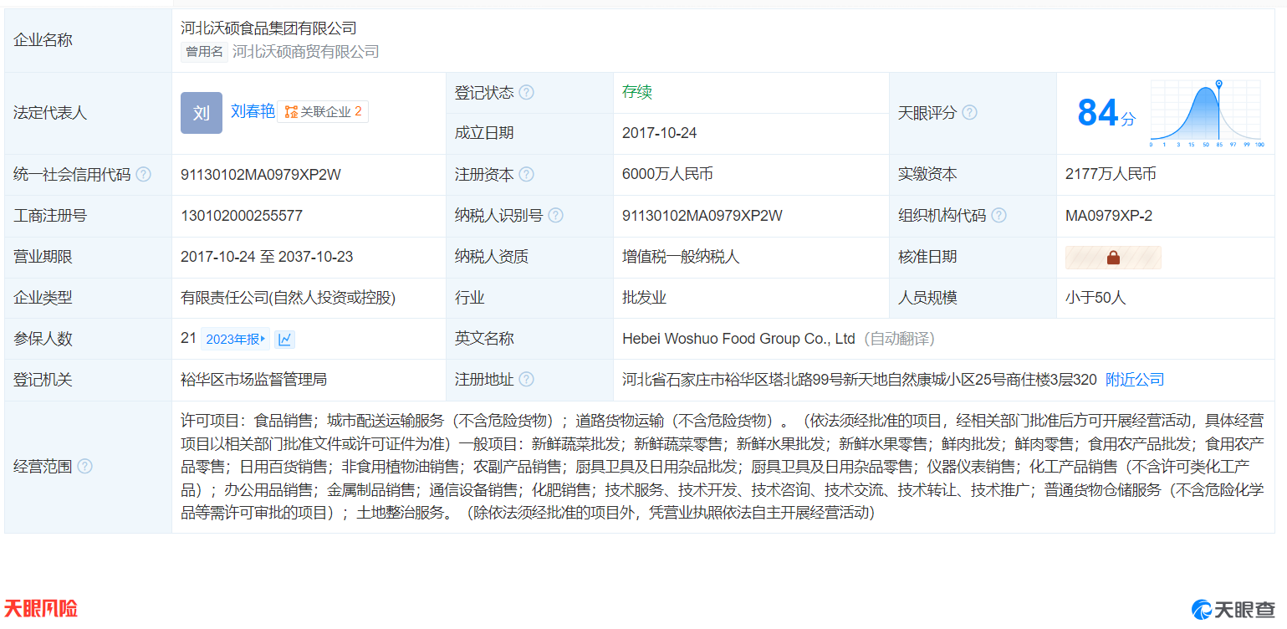
Task: Click the help icon beside 注册资本
Action: coord(526,175)
